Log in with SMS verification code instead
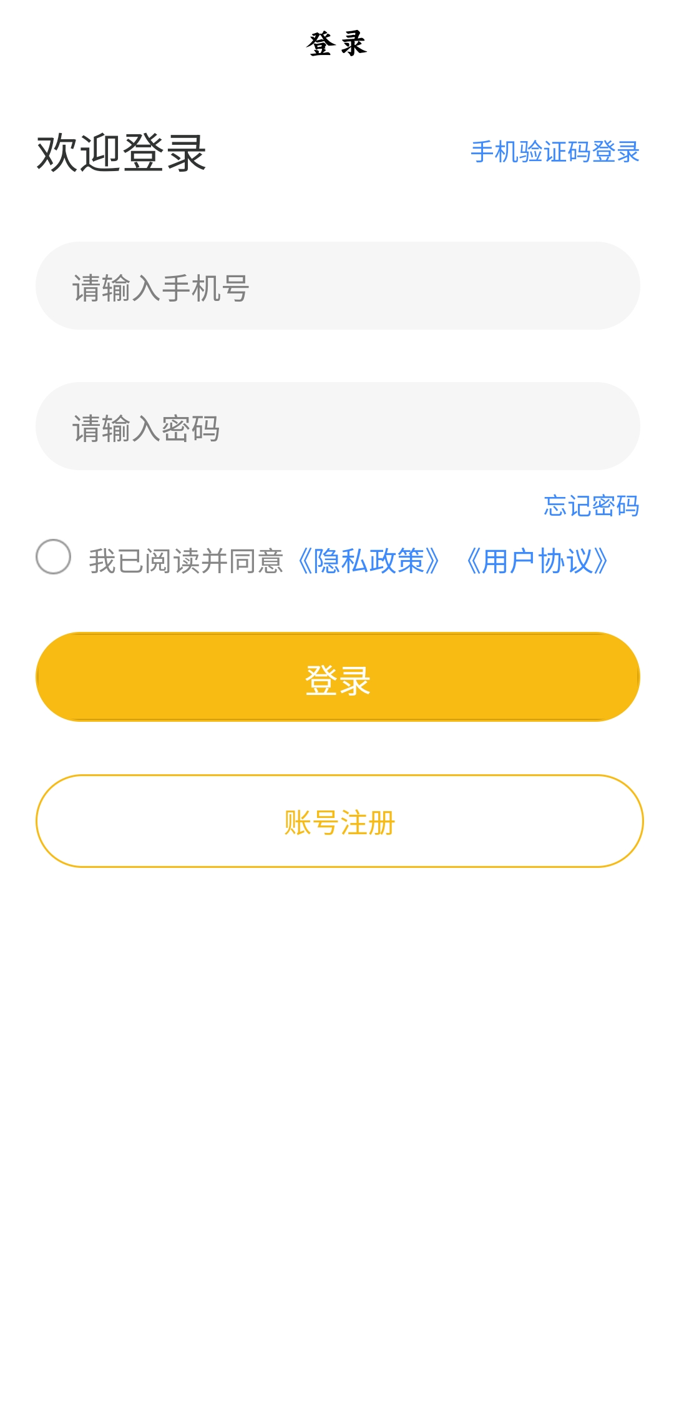674x1403 pixels. (555, 152)
